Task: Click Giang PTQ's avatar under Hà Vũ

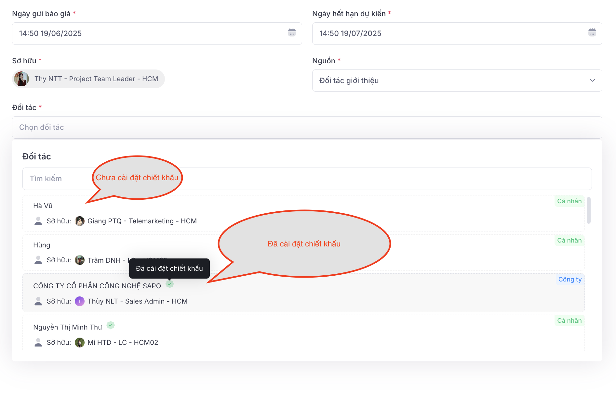Action: point(80,221)
